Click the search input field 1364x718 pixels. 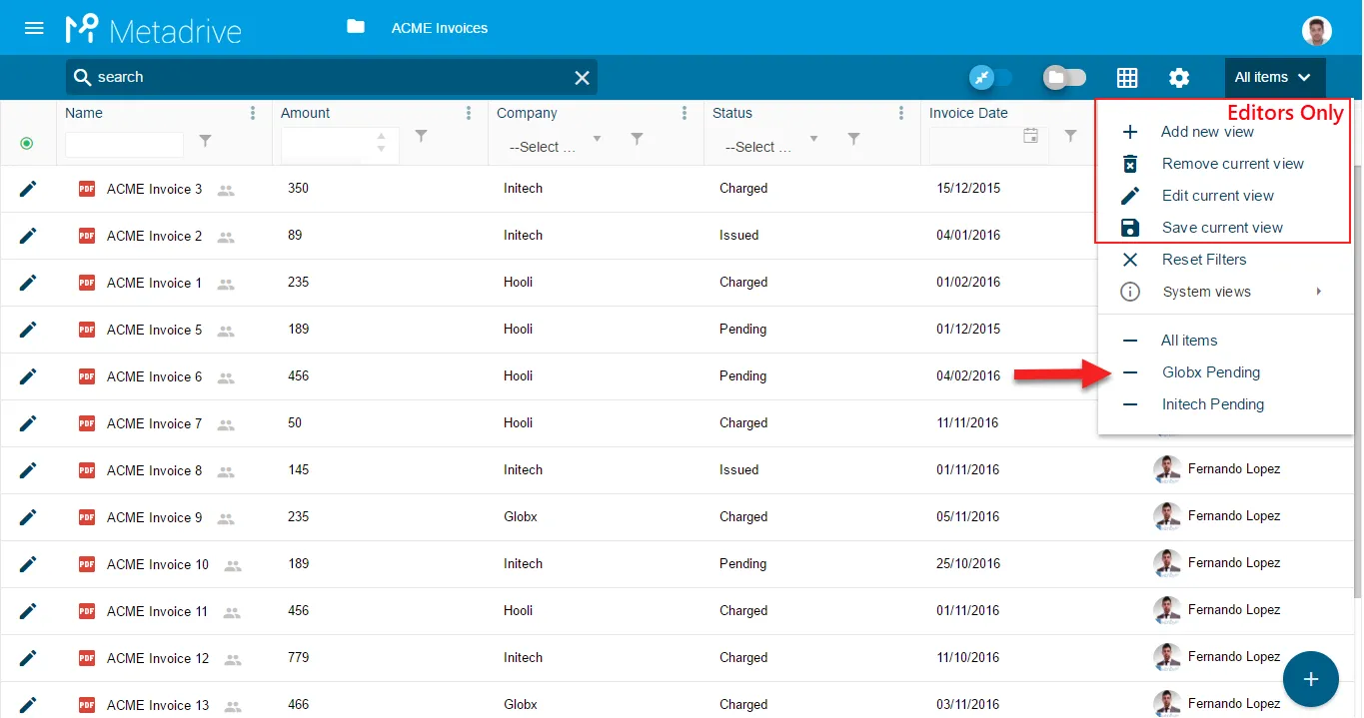[x=332, y=77]
